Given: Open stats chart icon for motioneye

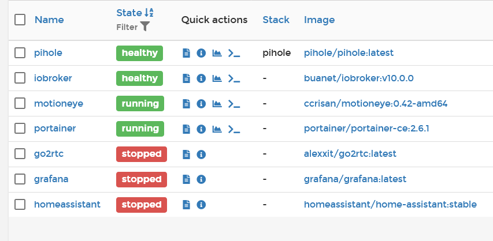Looking at the screenshot, I should [x=217, y=104].
